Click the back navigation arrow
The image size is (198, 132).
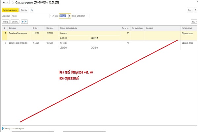coord(4,3)
